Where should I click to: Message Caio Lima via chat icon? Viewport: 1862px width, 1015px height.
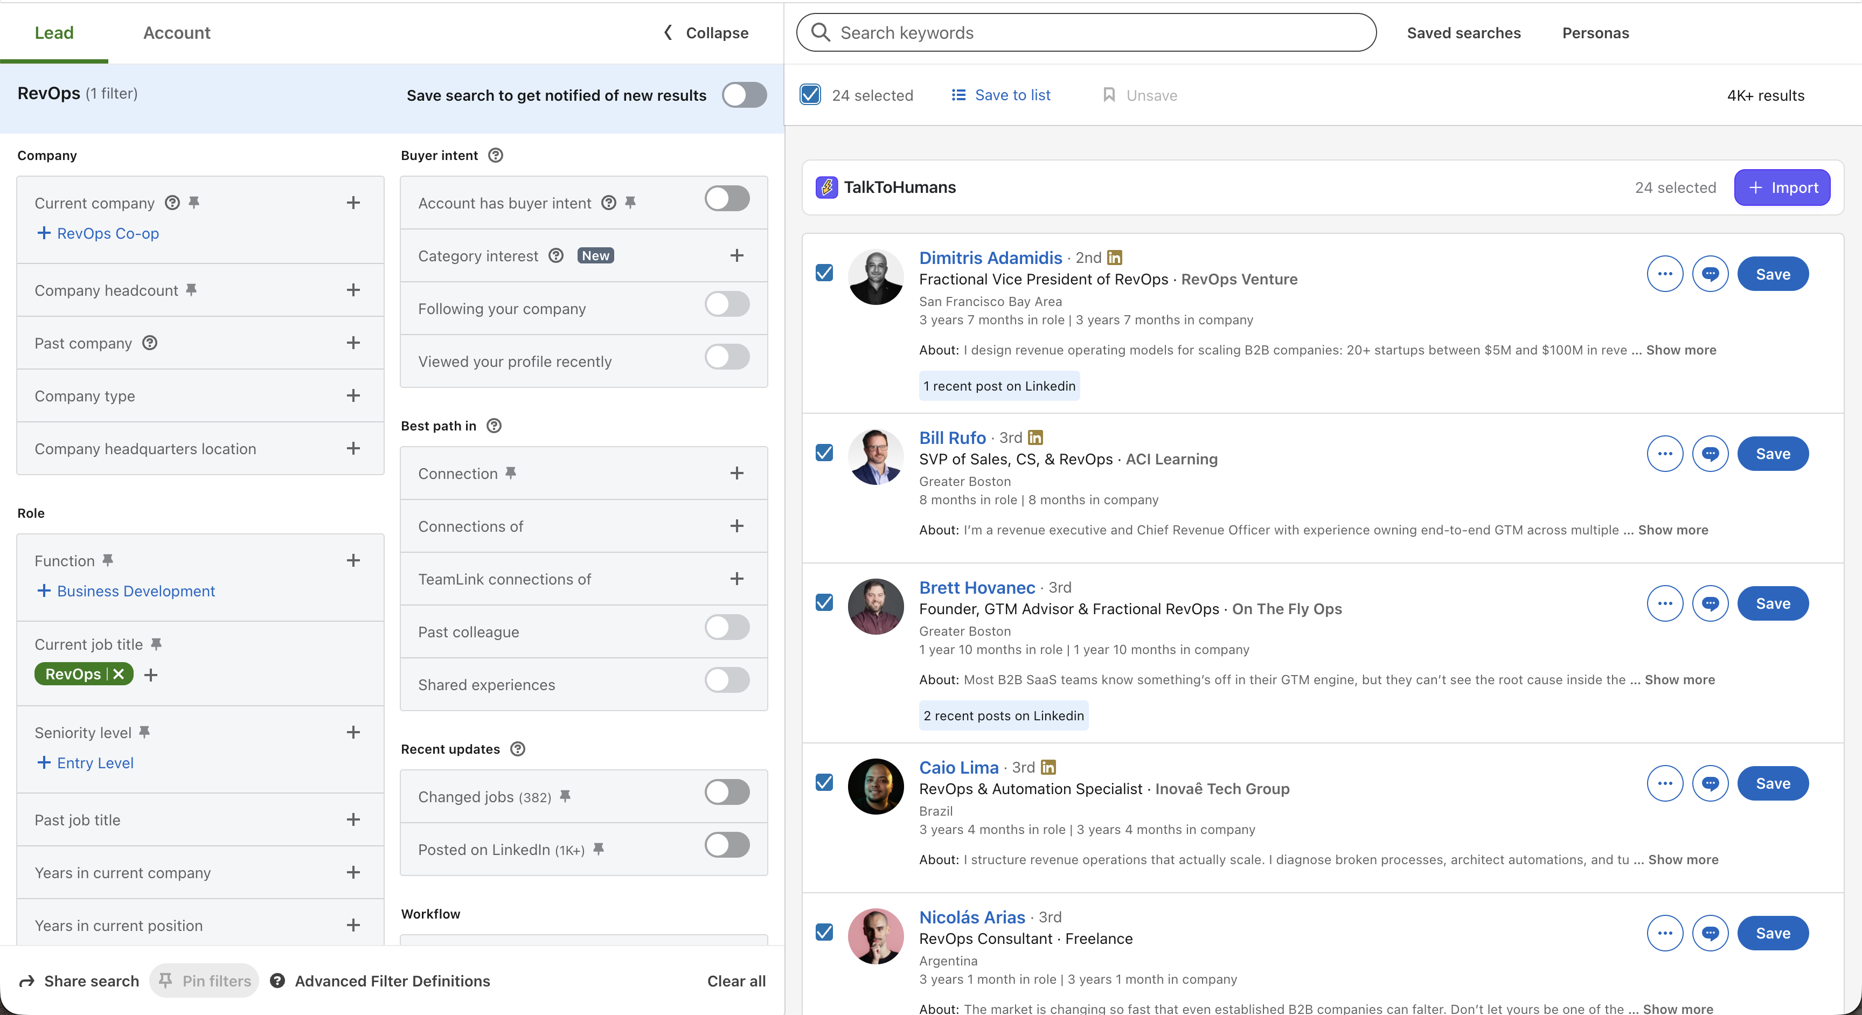coord(1710,784)
